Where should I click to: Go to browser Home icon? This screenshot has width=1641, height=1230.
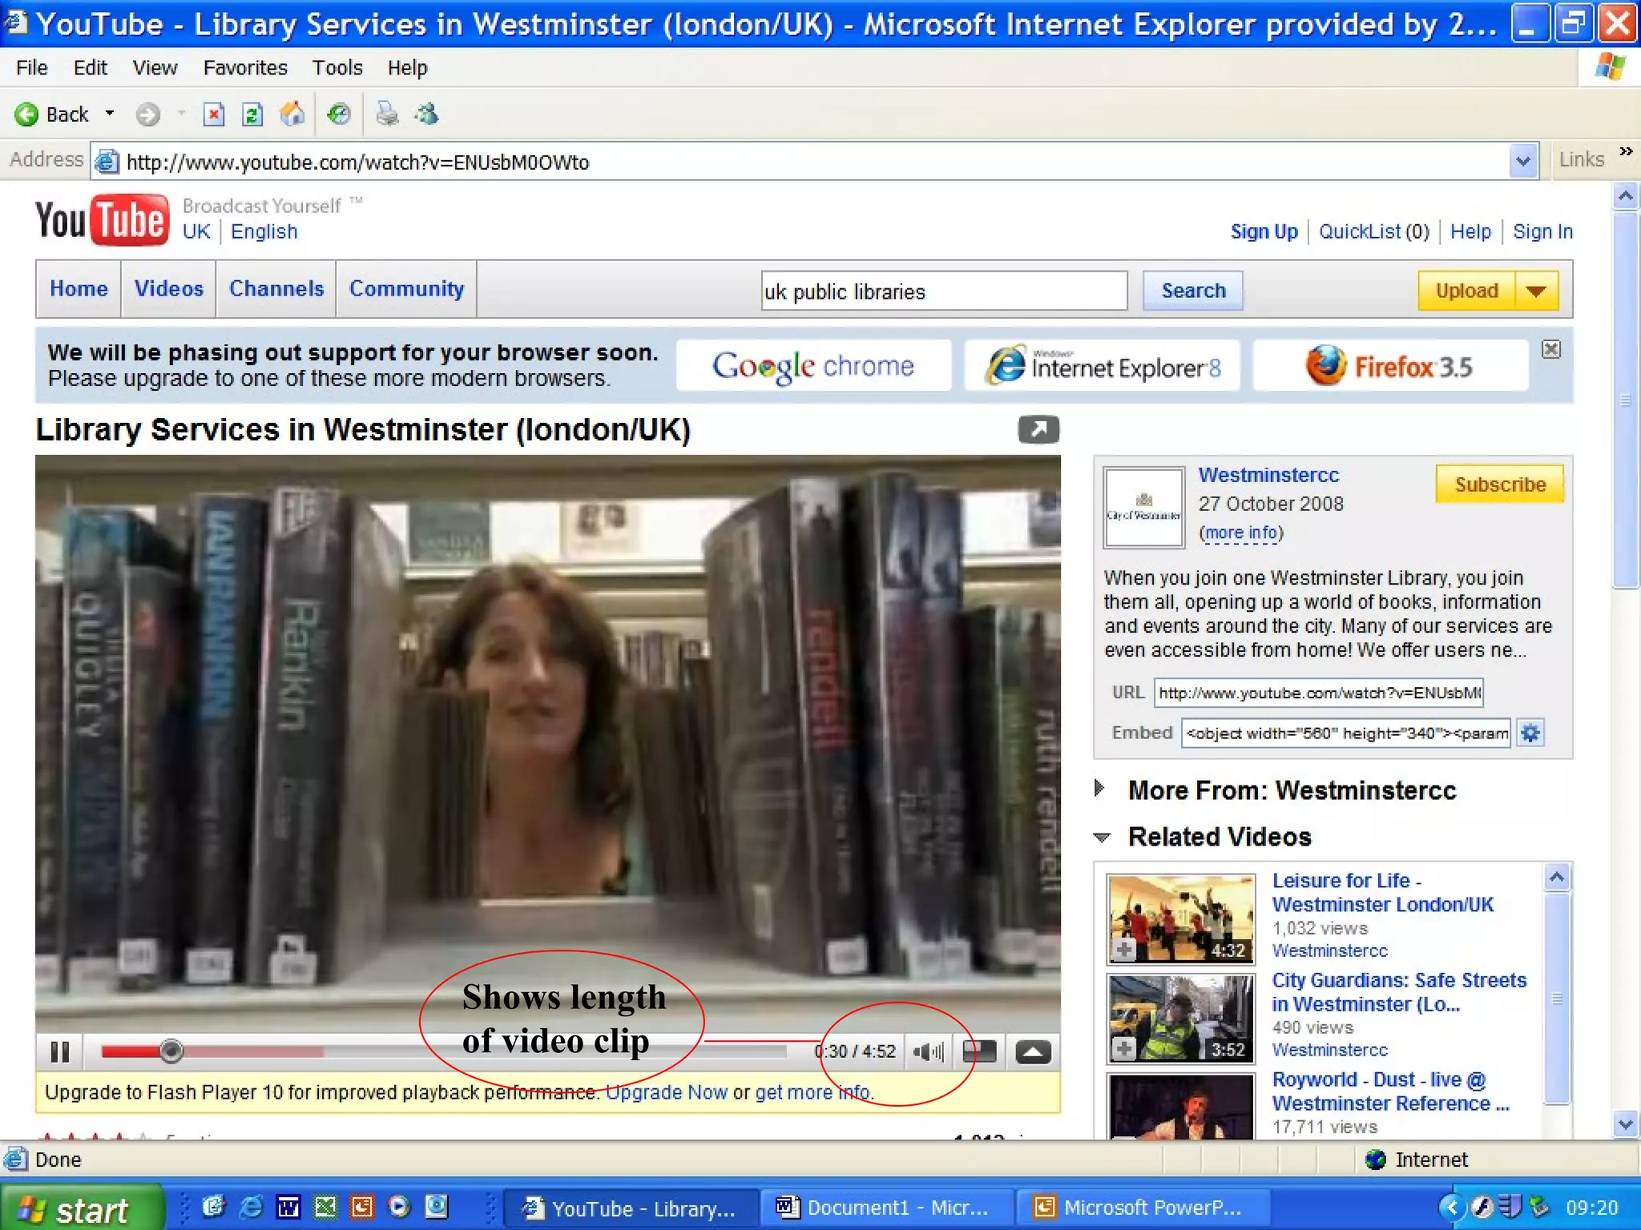click(x=292, y=115)
